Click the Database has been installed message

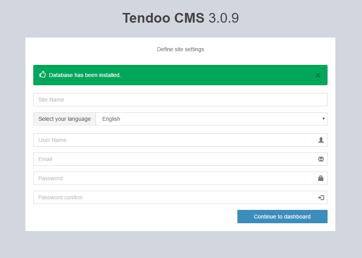(x=85, y=75)
